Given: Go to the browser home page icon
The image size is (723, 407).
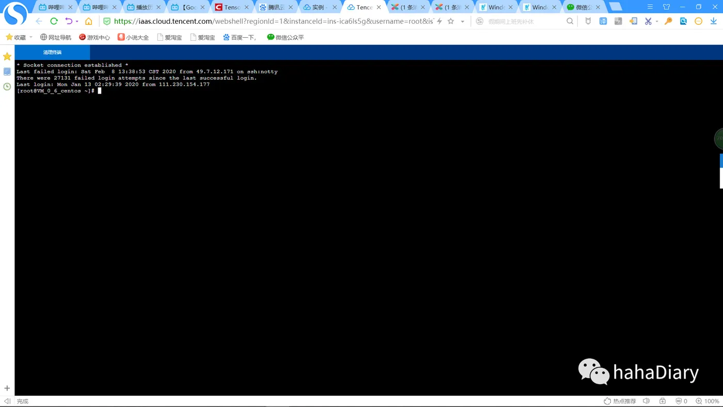Looking at the screenshot, I should [88, 21].
